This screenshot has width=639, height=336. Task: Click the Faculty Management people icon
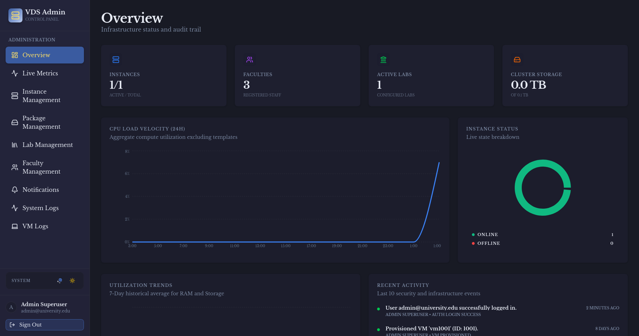click(15, 167)
